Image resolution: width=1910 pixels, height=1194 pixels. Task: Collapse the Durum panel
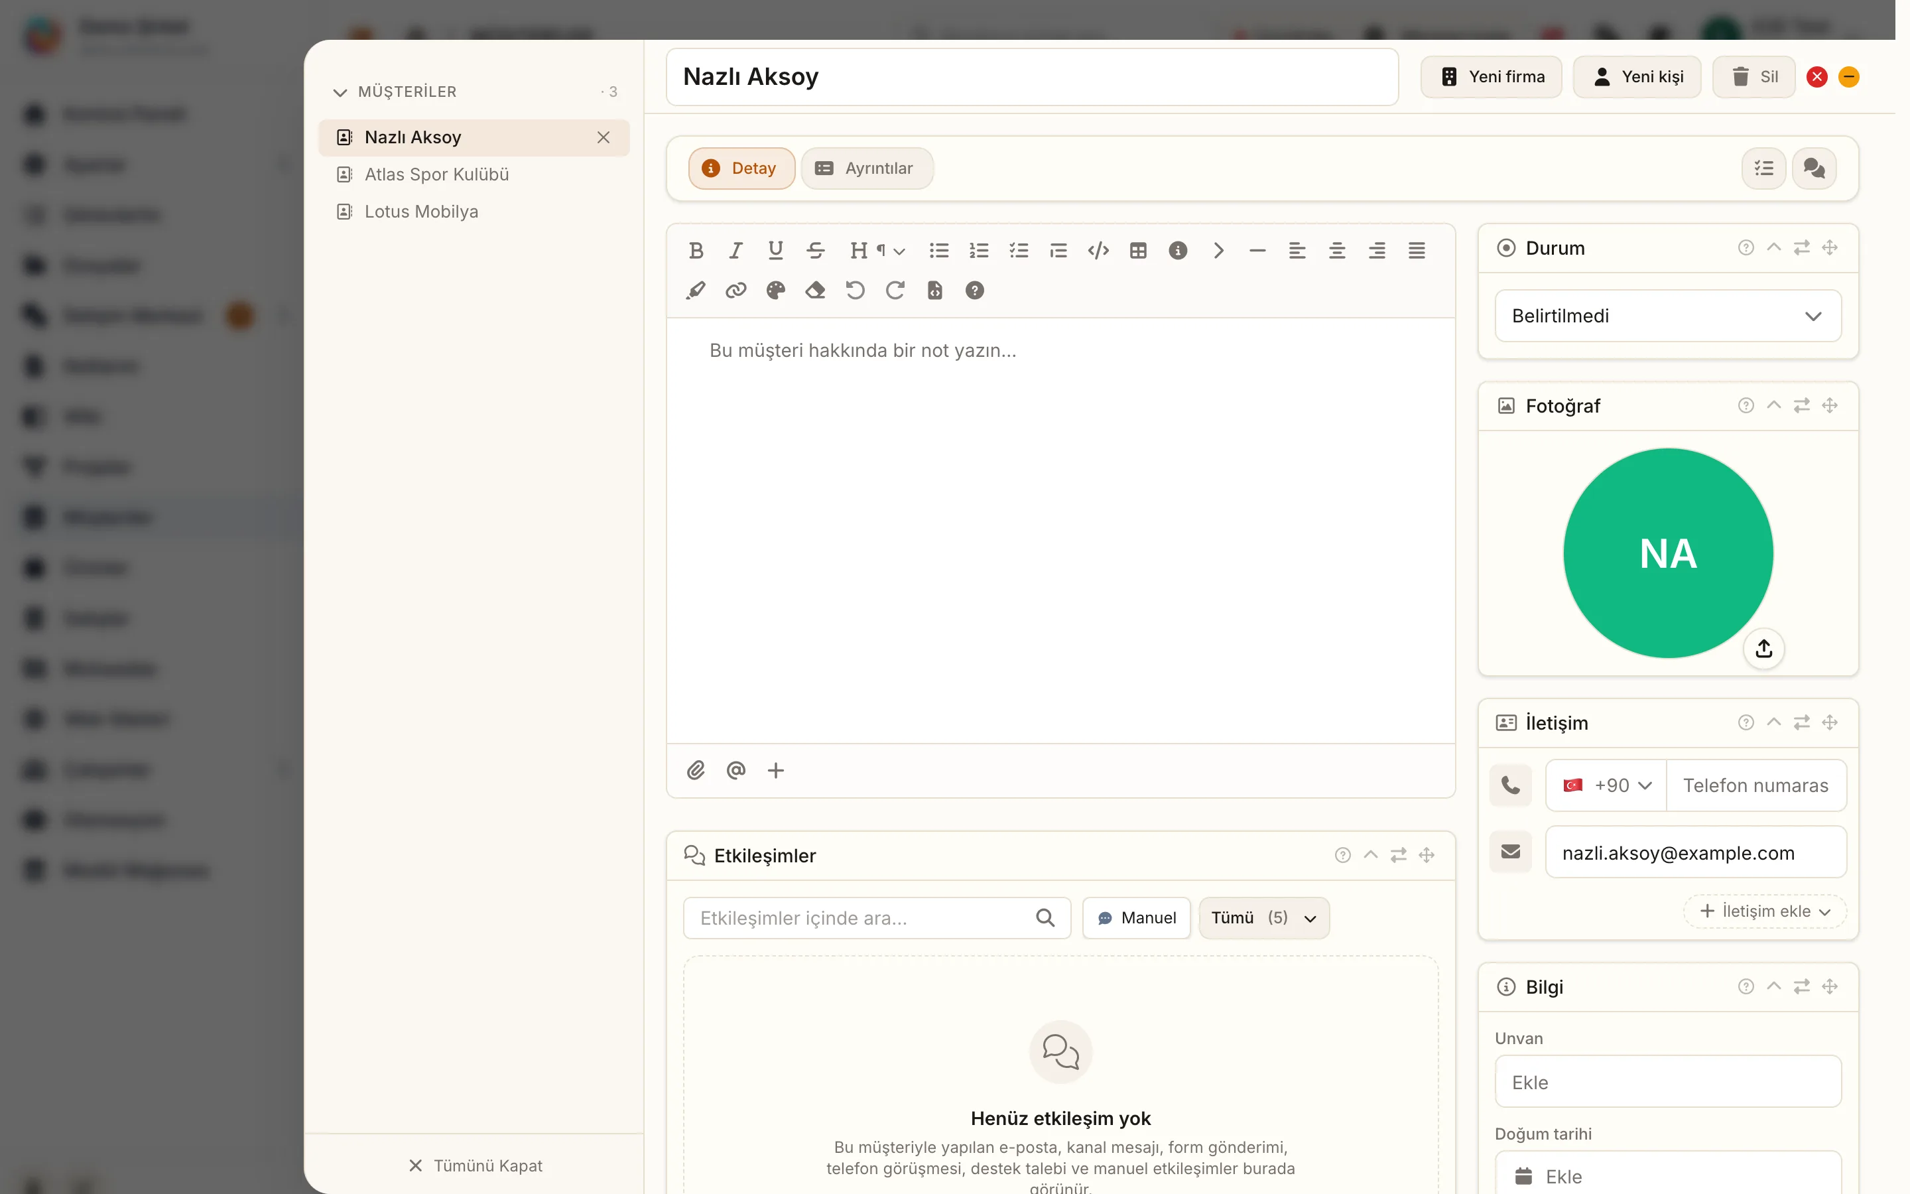pos(1773,248)
